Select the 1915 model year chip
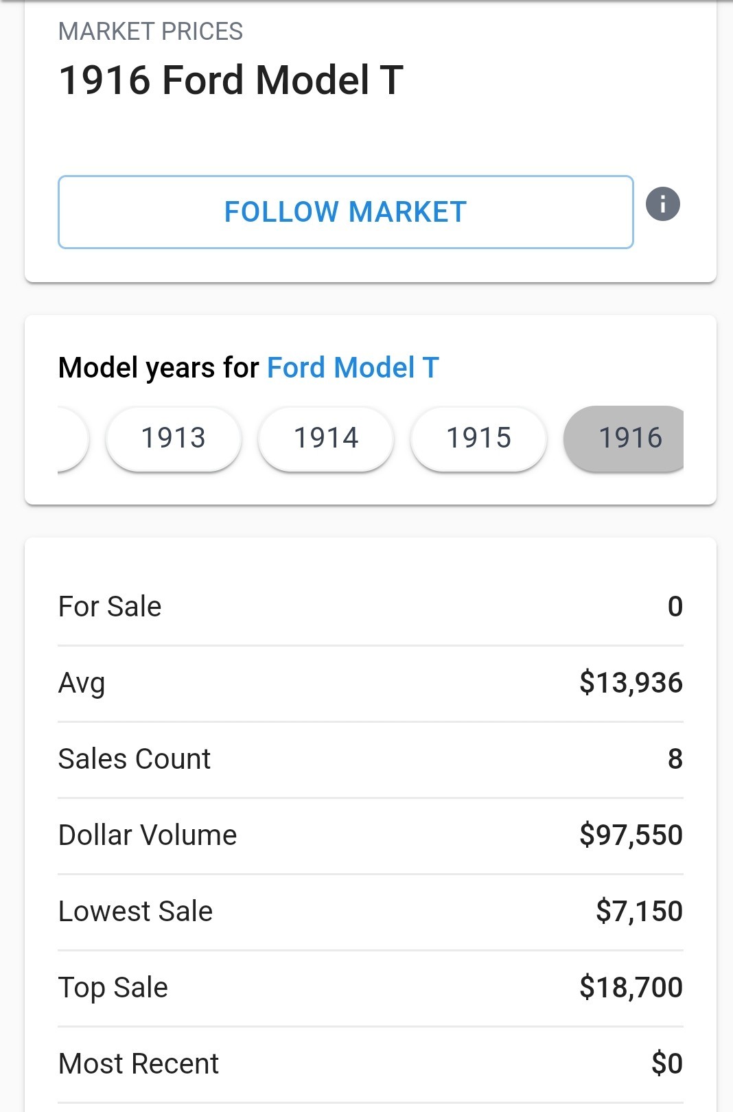The image size is (733, 1112). (x=478, y=438)
